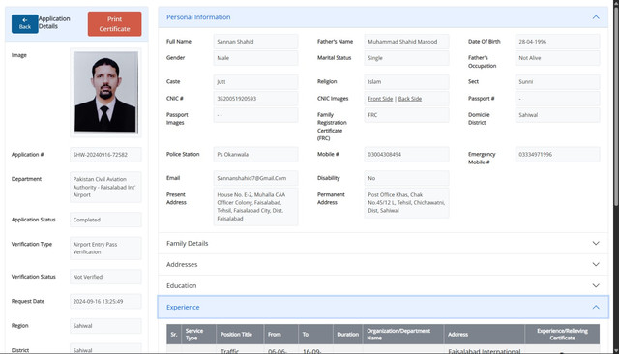
Task: Expand the Education section chevron
Action: [x=596, y=285]
